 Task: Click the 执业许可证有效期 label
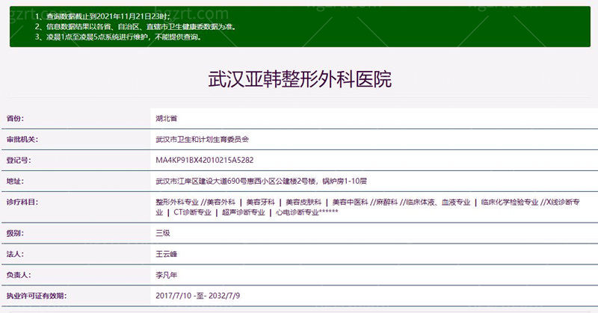(x=37, y=296)
